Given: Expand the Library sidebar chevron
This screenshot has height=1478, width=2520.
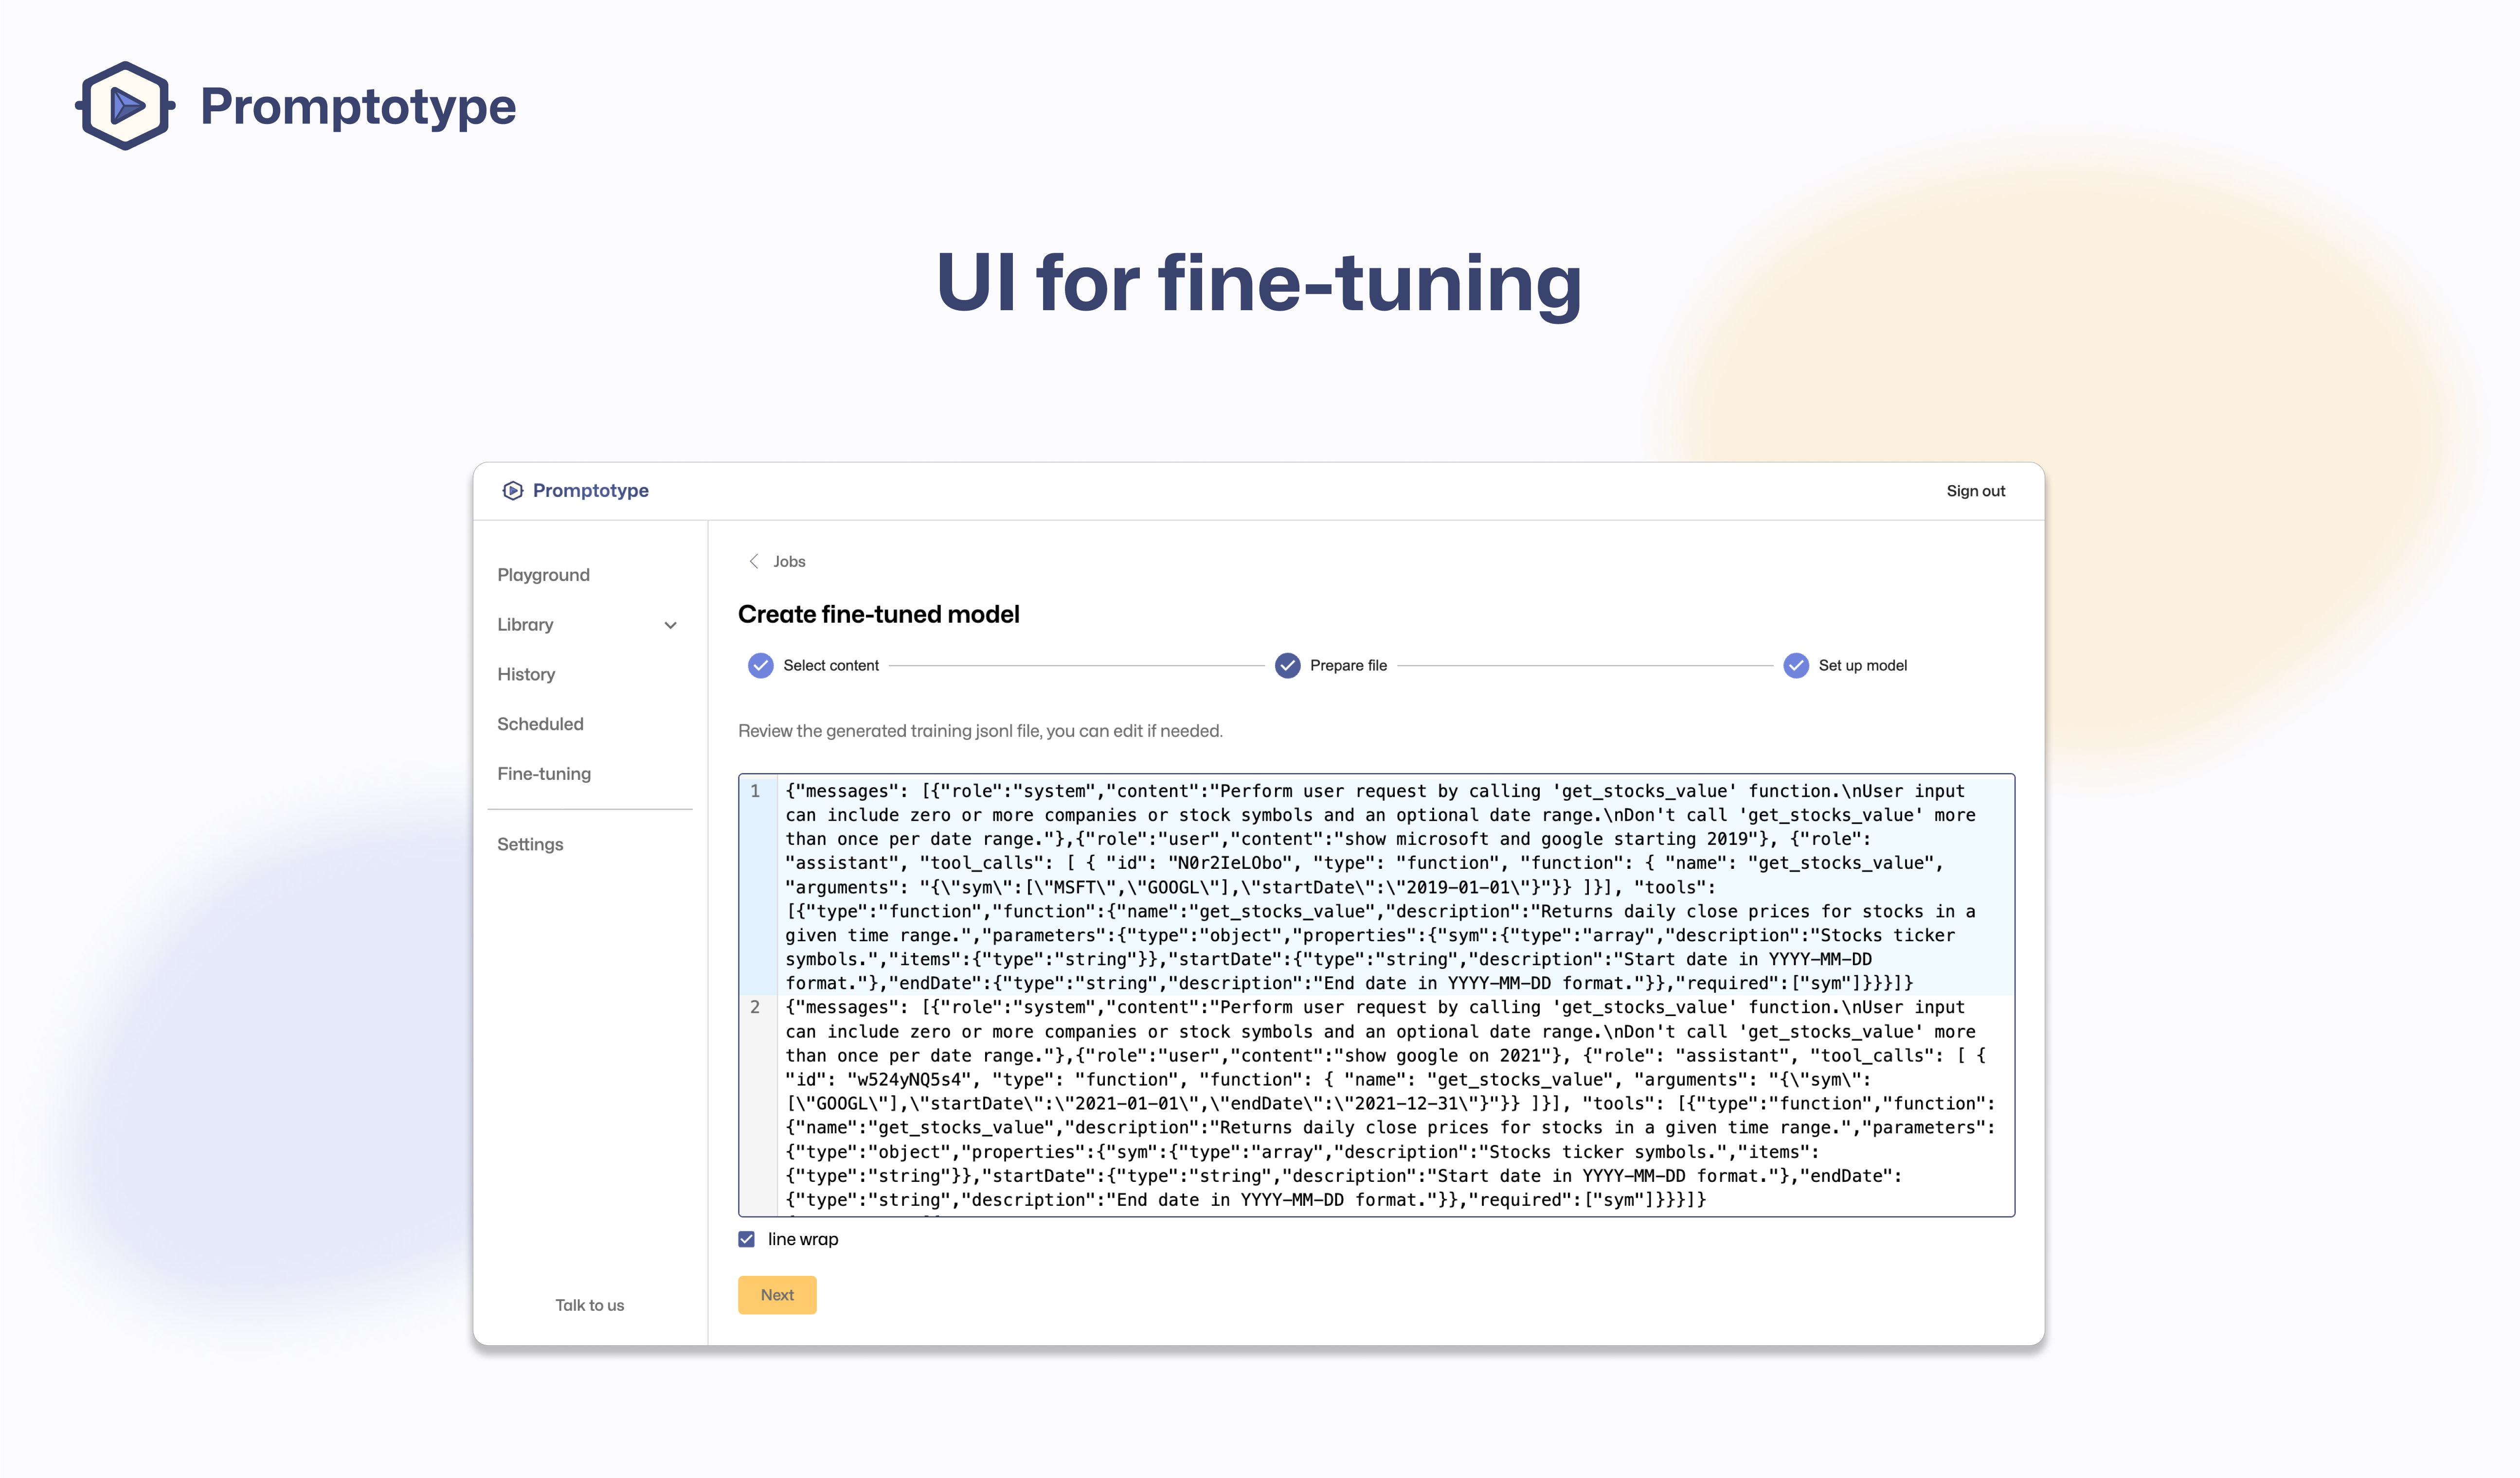Looking at the screenshot, I should click(670, 626).
